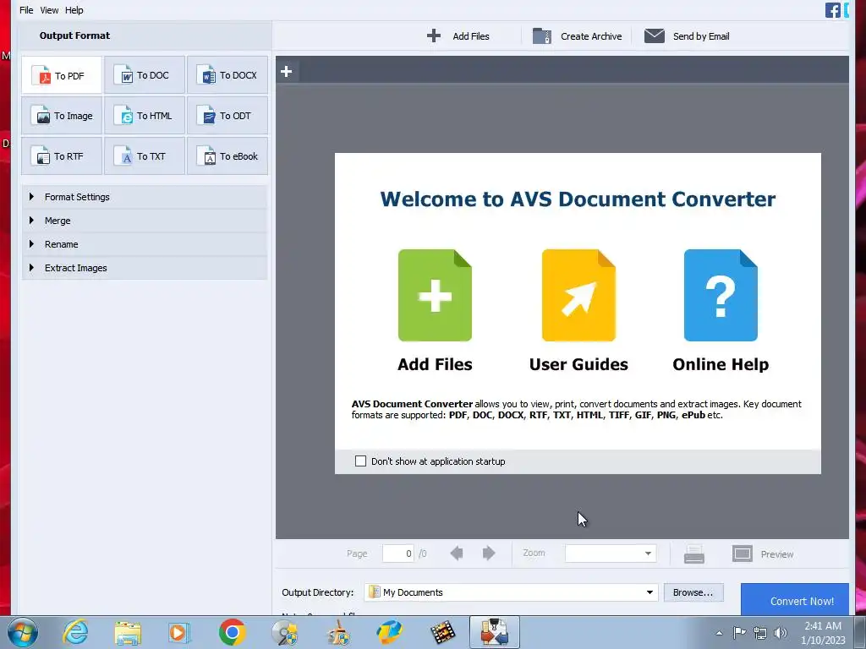
Task: Open the yellow User Guides icon
Action: point(578,295)
